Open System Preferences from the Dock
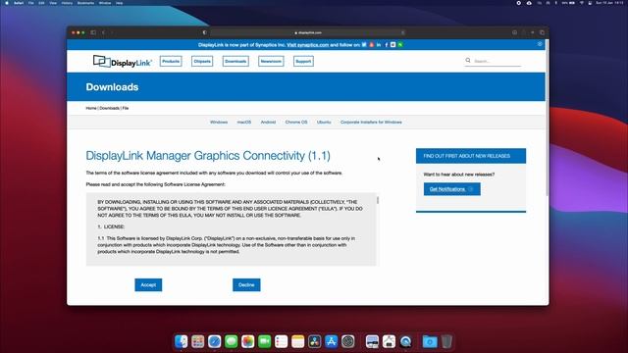 pyautogui.click(x=348, y=341)
